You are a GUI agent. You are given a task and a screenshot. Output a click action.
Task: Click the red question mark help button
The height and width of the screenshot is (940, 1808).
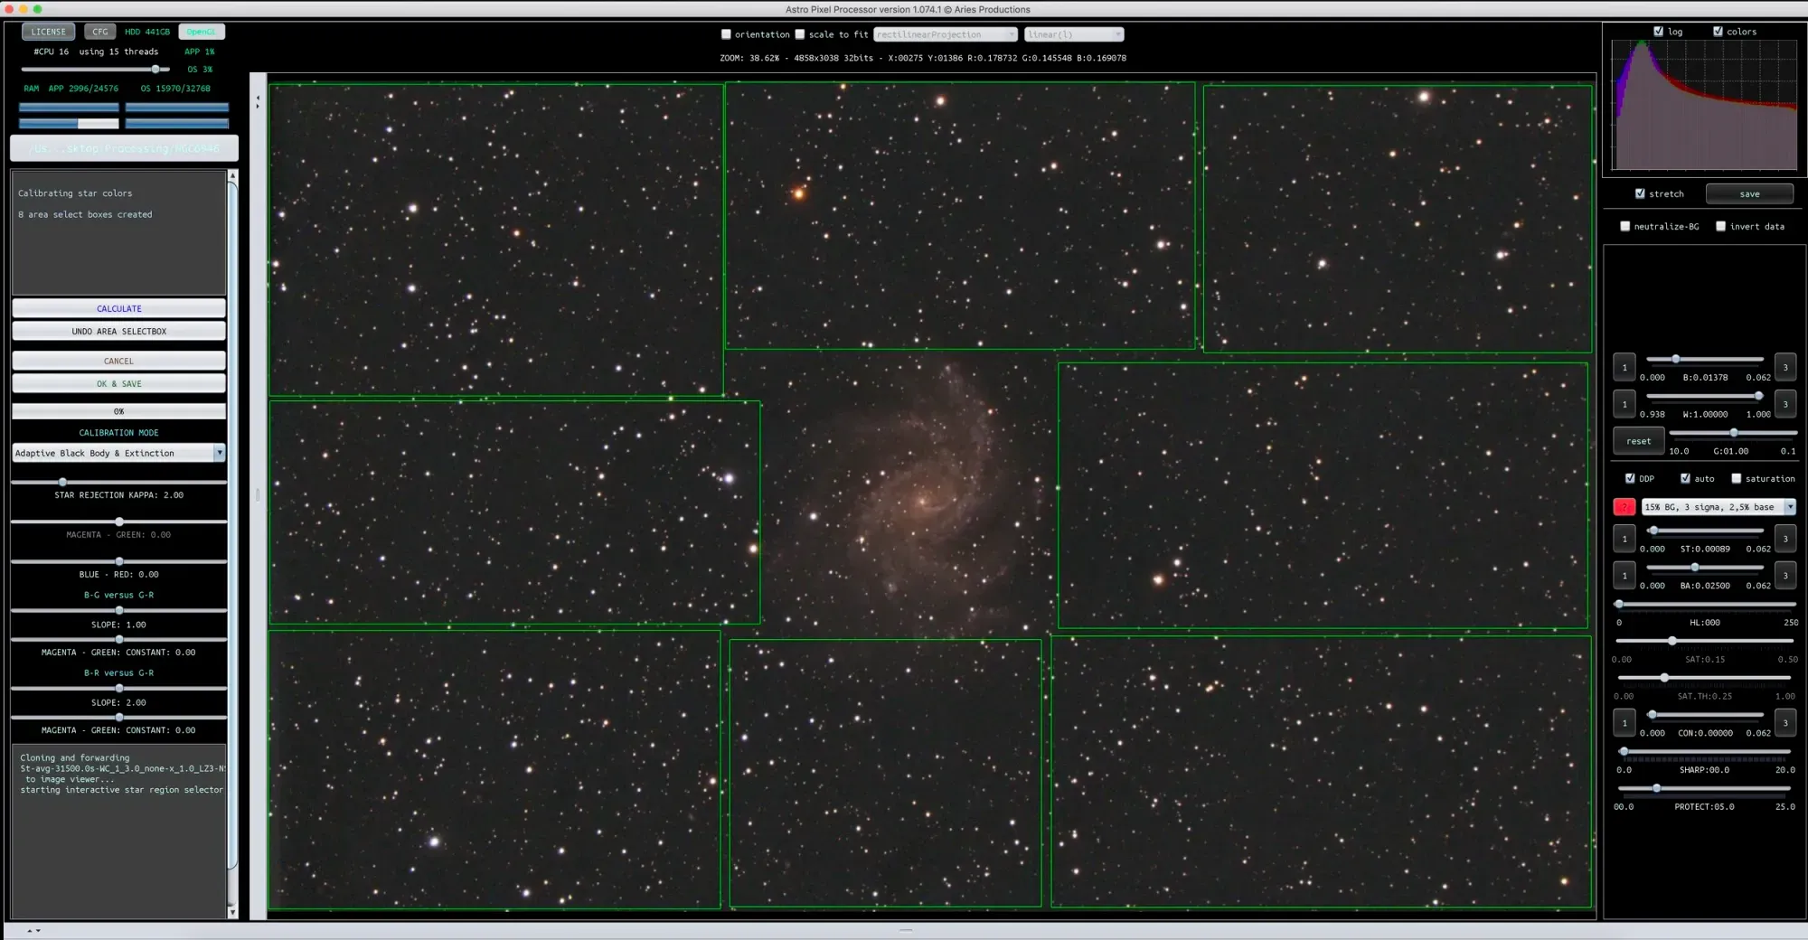pos(1624,507)
